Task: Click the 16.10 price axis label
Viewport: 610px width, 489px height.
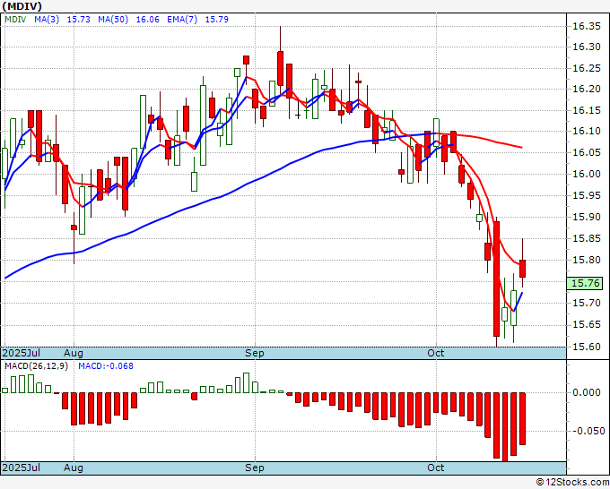Action: tap(587, 131)
